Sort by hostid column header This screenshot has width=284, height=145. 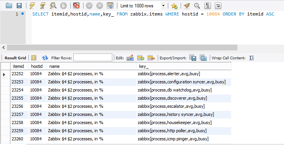click(x=38, y=66)
